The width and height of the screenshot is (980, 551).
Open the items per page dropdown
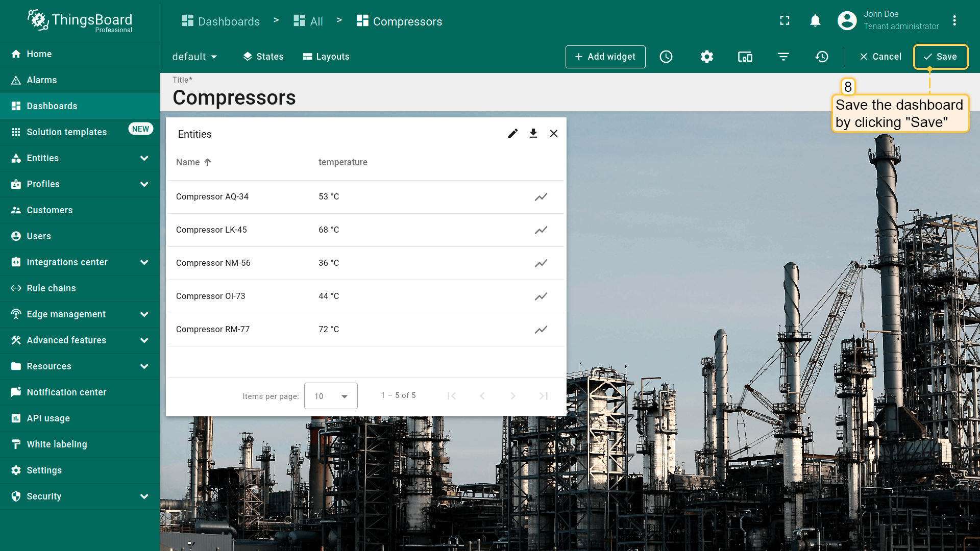pyautogui.click(x=331, y=396)
